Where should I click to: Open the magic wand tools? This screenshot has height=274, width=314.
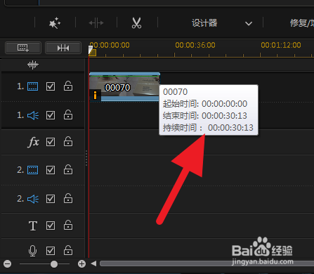[55, 23]
